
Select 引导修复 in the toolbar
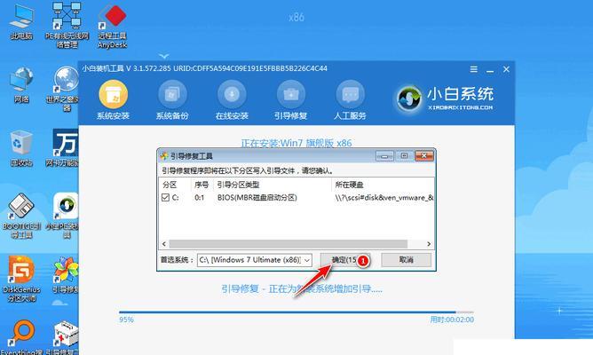coord(291,100)
